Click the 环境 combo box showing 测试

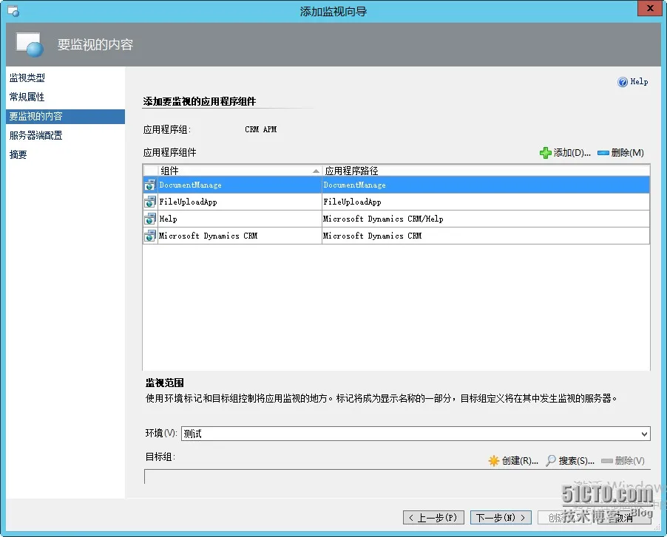click(x=416, y=434)
